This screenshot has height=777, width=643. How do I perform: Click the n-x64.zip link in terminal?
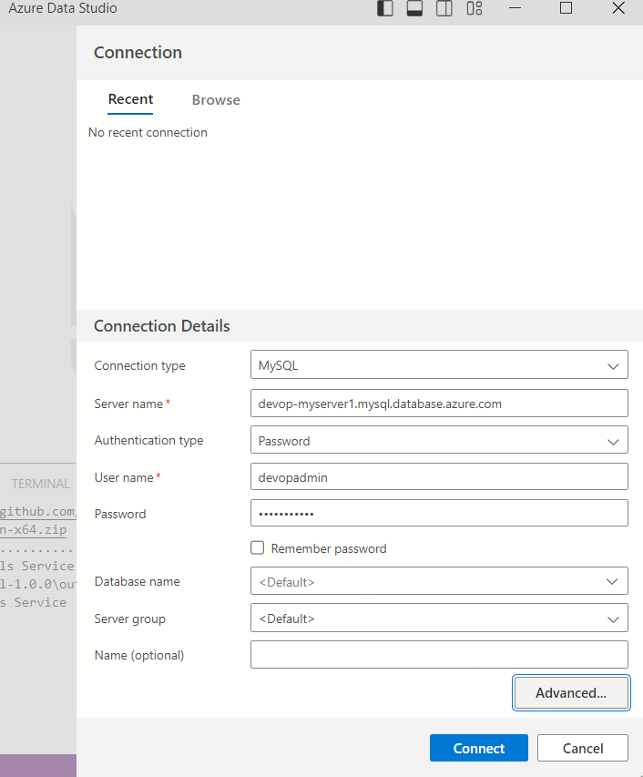[33, 530]
